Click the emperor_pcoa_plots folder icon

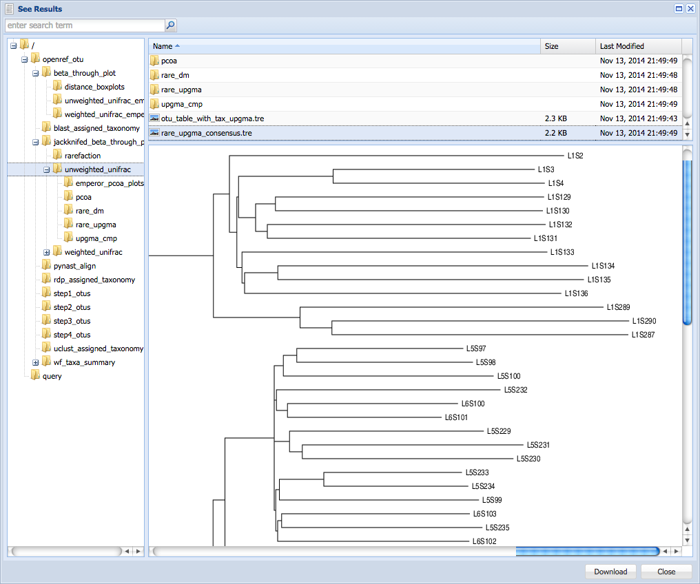[68, 182]
